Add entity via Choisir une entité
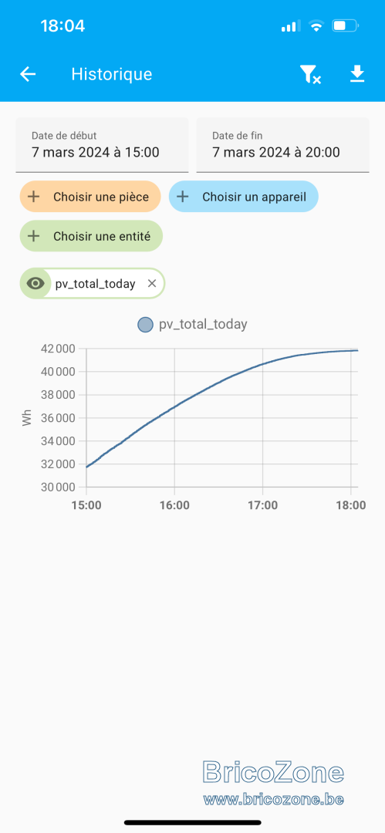This screenshot has width=385, height=833. [91, 236]
